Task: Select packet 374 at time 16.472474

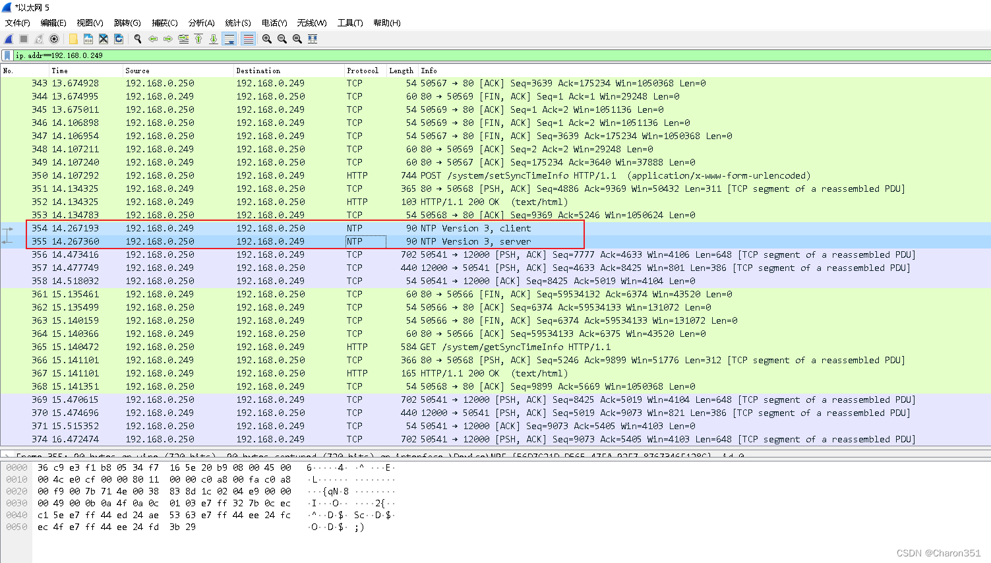Action: (495, 439)
